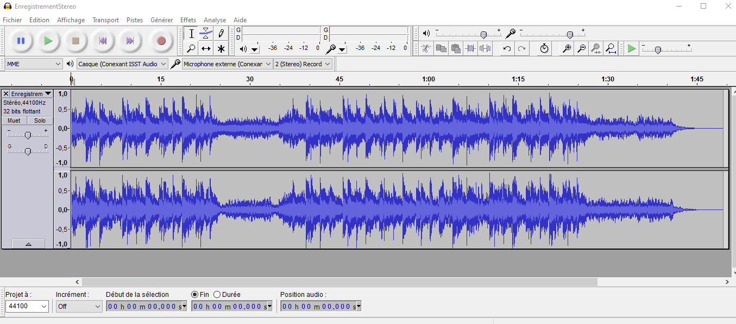This screenshot has height=324, width=736.
Task: Open the Enregistrem track name menu
Action: point(31,94)
